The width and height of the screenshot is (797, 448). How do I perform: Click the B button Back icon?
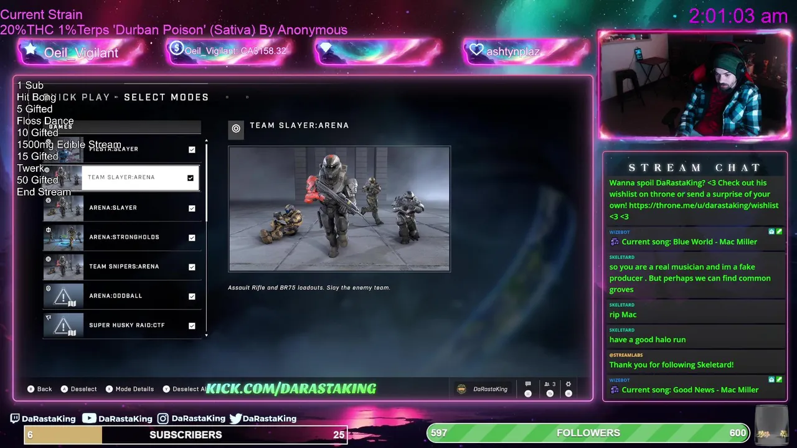tap(31, 389)
